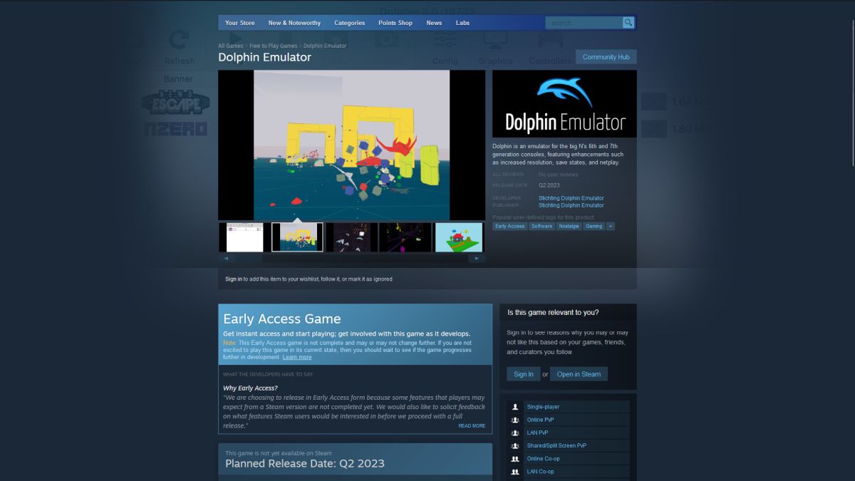Viewport: 855px width, 481px height.
Task: Open the Online Co-op category link
Action: [543, 458]
